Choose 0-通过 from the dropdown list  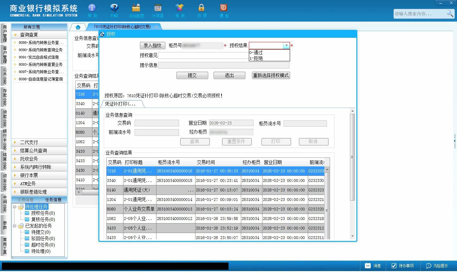269,52
